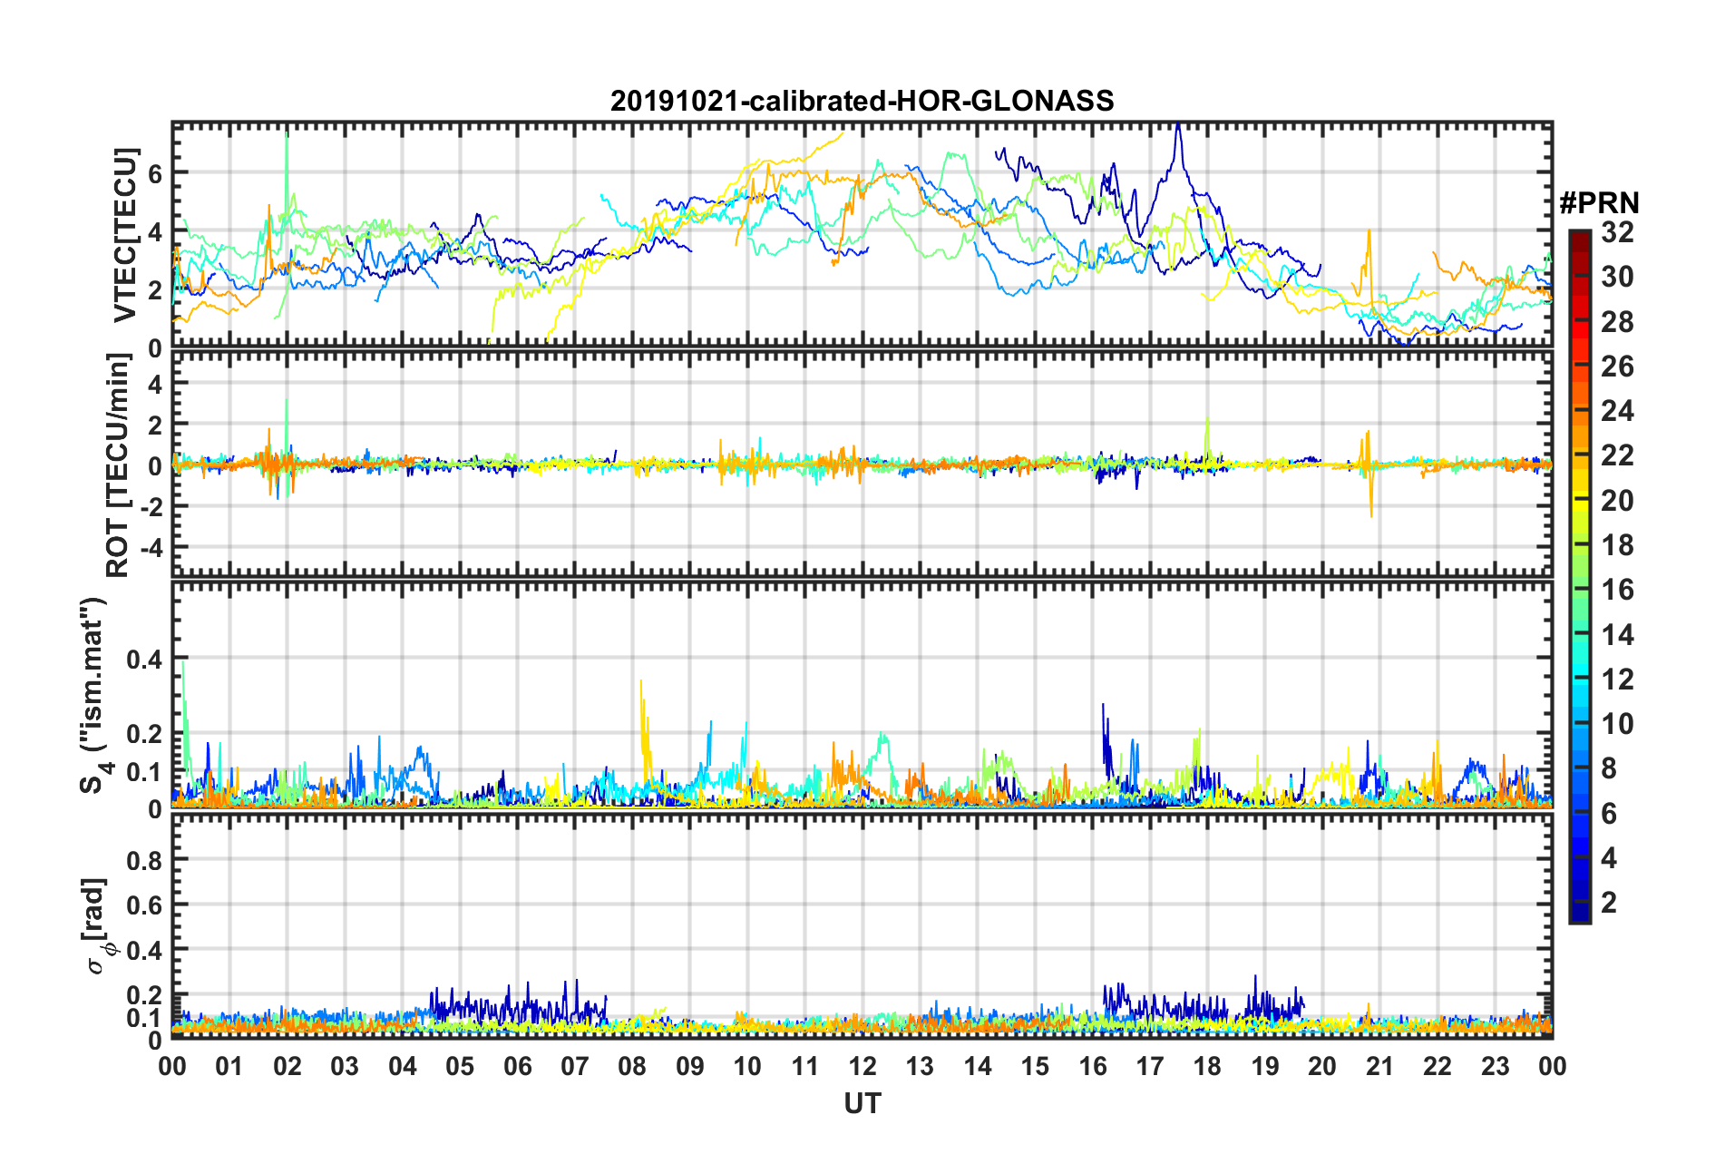Click the 12 hour tick label on UT axis

coord(862,1066)
